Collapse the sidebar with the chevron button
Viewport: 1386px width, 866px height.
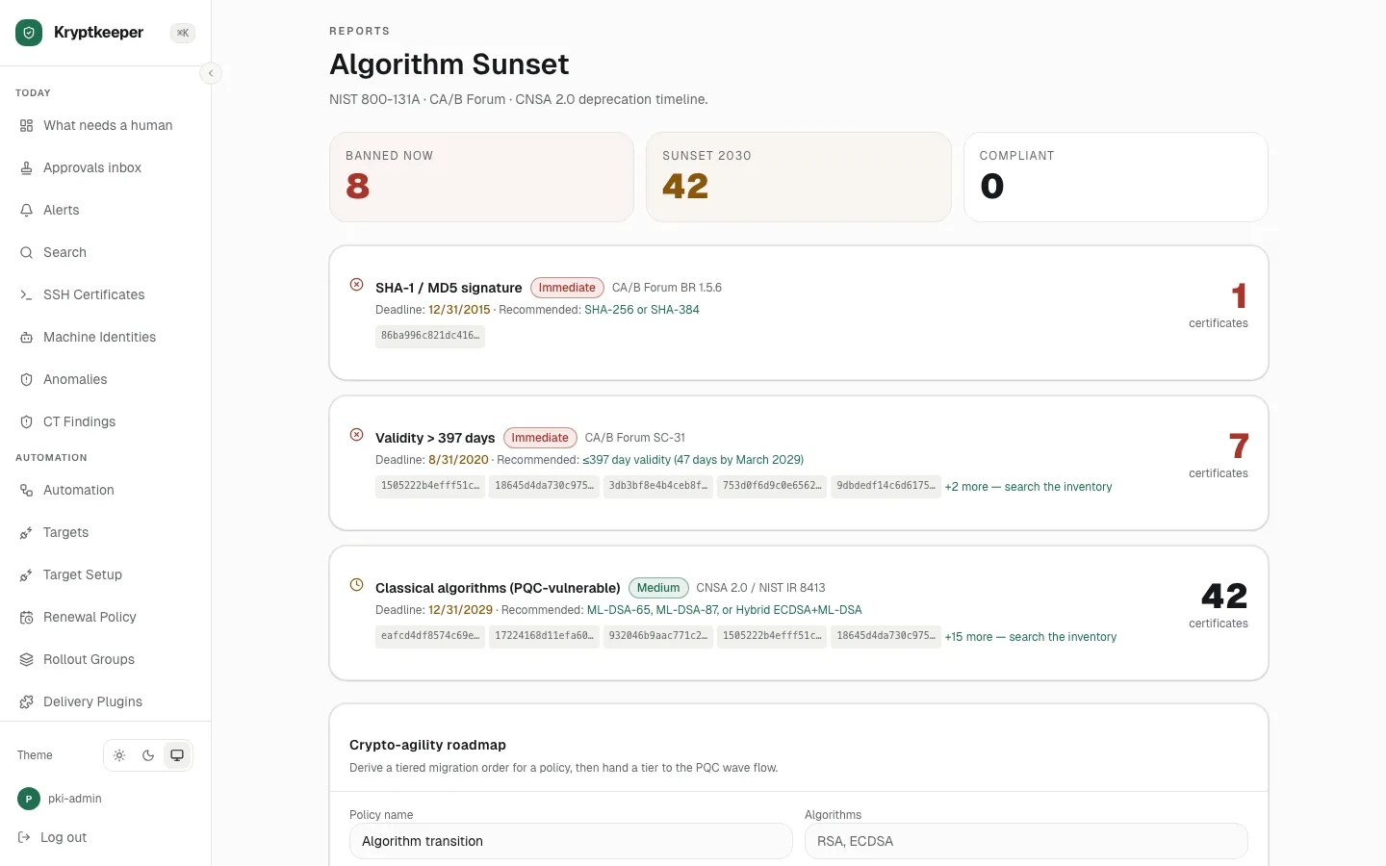(211, 73)
